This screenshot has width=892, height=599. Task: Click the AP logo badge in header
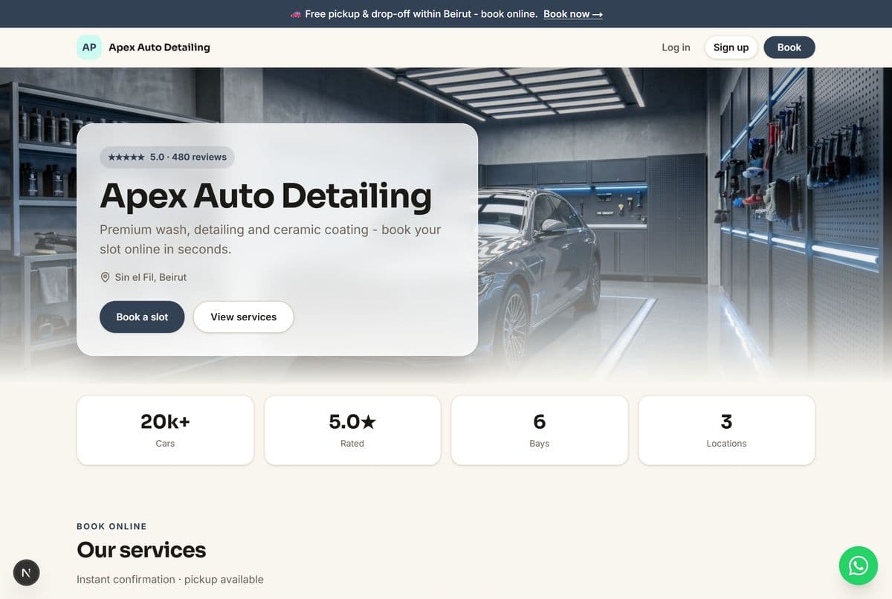89,47
